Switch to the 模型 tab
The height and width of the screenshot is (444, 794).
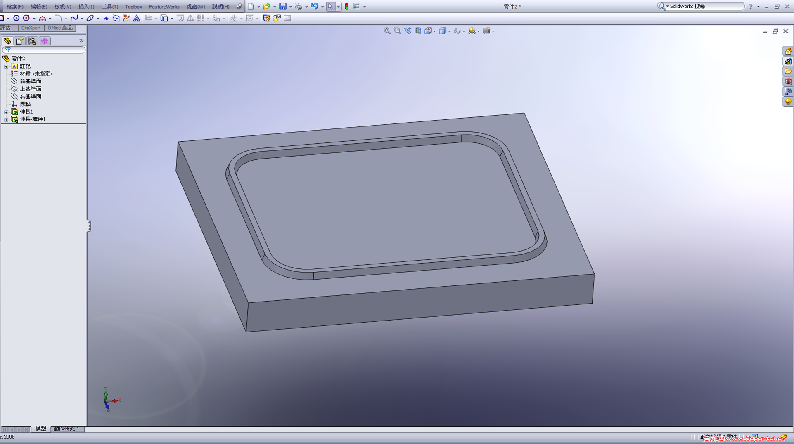pyautogui.click(x=40, y=429)
